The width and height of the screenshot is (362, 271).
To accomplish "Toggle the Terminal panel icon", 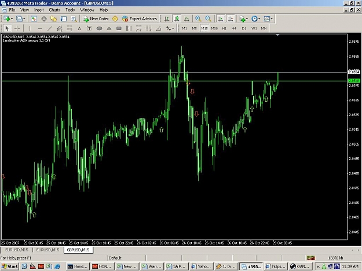I will pos(64,18).
